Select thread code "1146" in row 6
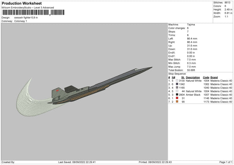This screenshot has width=234, height=165. tap(206, 98)
